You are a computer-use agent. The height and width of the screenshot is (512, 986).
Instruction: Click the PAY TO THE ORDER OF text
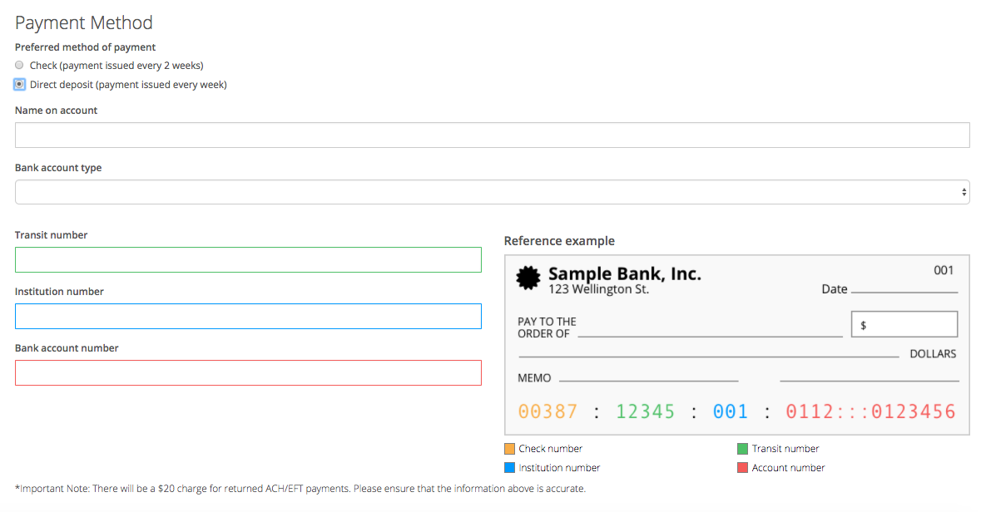(547, 327)
